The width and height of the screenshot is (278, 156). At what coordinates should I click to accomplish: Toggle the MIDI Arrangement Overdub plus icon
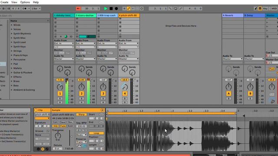124,9
